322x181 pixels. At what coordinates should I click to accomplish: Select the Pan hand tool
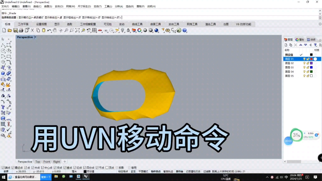tap(55, 30)
